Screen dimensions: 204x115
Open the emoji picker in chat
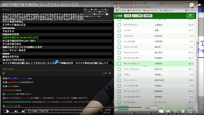point(4,73)
